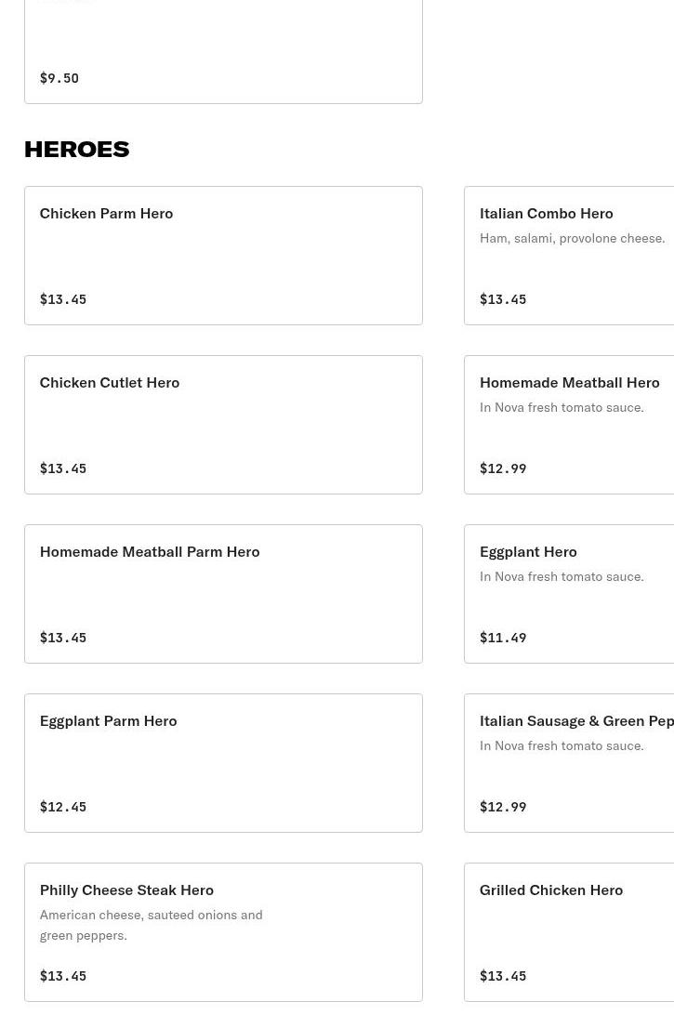Click the $11.49 price on Eggplant Hero

pos(503,638)
